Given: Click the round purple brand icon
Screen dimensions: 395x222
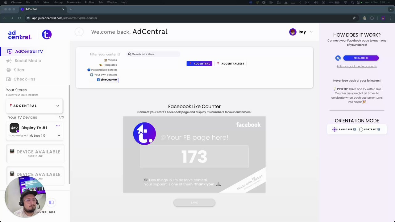Looking at the screenshot, I should point(47,35).
